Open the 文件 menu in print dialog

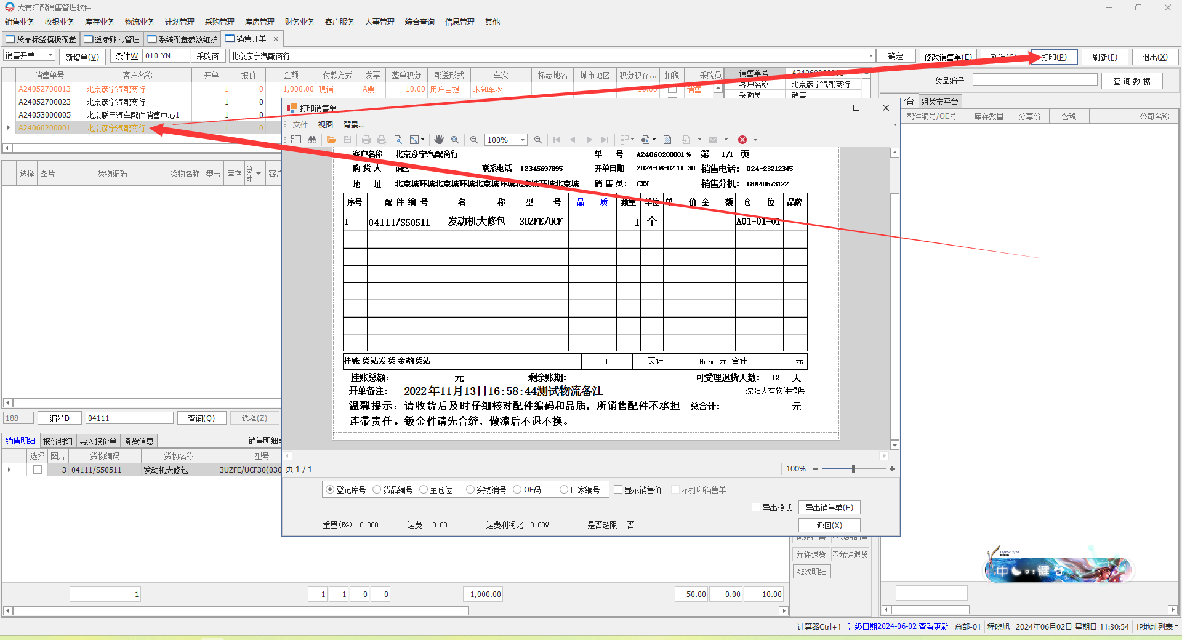(300, 124)
